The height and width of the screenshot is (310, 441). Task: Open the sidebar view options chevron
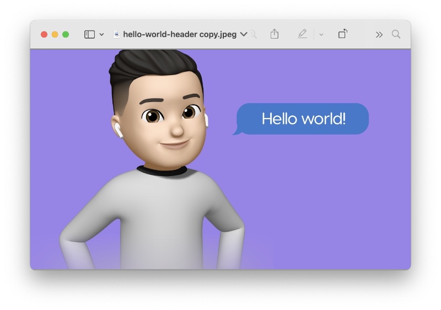click(101, 35)
